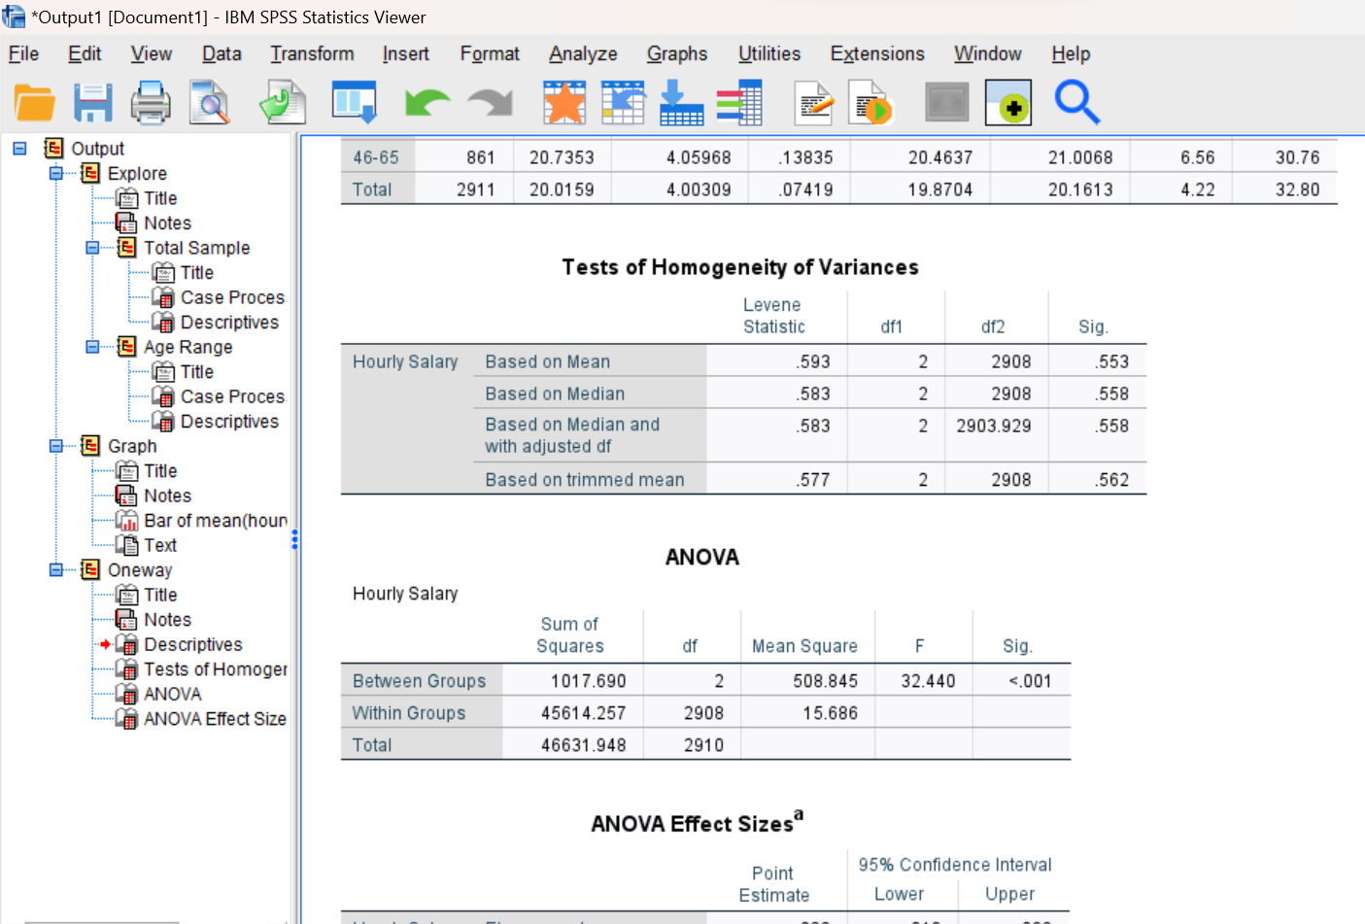The height and width of the screenshot is (924, 1365).
Task: Click the Oneway Notes icon in outline
Action: click(127, 620)
